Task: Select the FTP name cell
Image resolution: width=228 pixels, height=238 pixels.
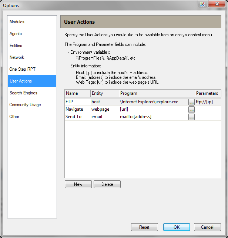Action: 78,102
